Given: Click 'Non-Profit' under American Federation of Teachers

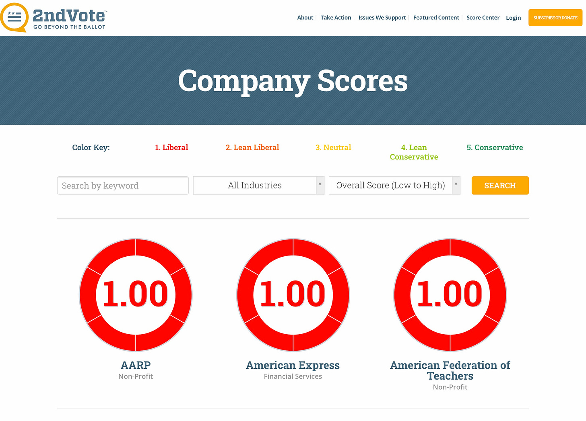Looking at the screenshot, I should [450, 387].
